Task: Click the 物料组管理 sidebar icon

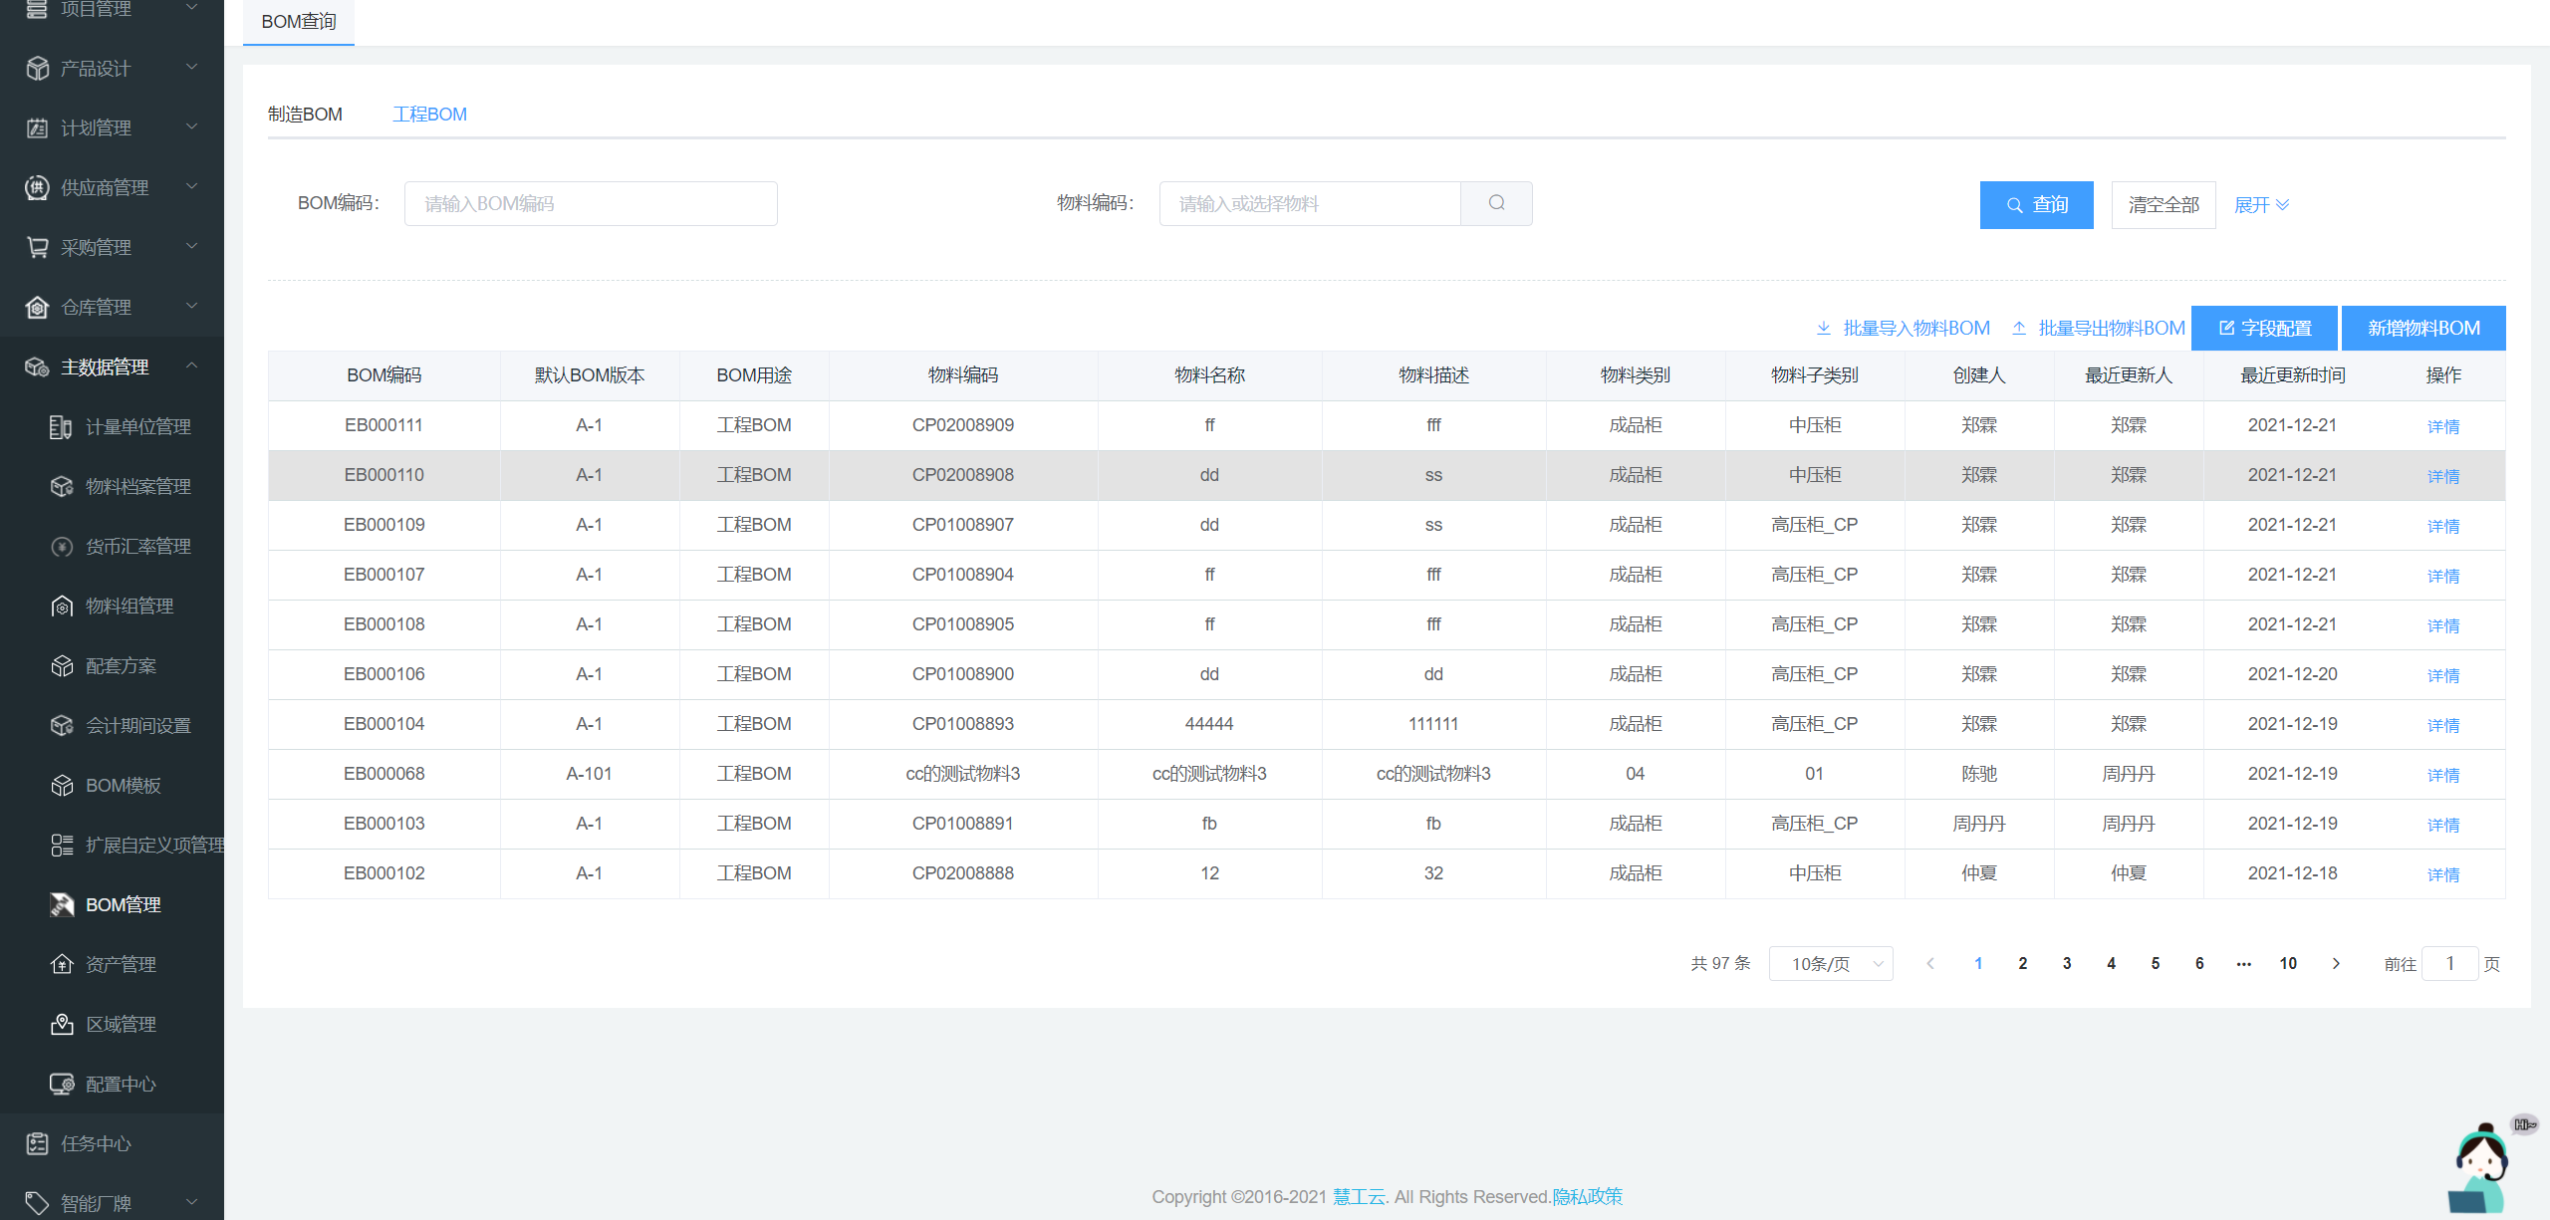Action: click(62, 606)
